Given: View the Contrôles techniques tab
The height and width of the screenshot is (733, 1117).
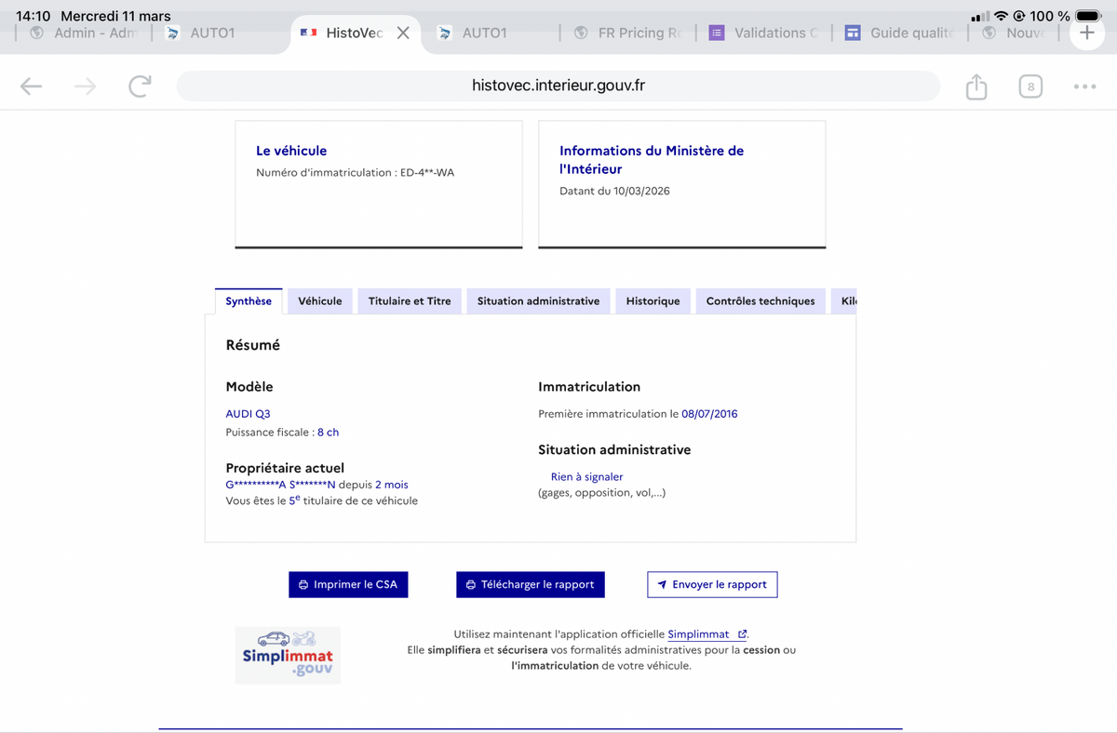Looking at the screenshot, I should tap(760, 301).
